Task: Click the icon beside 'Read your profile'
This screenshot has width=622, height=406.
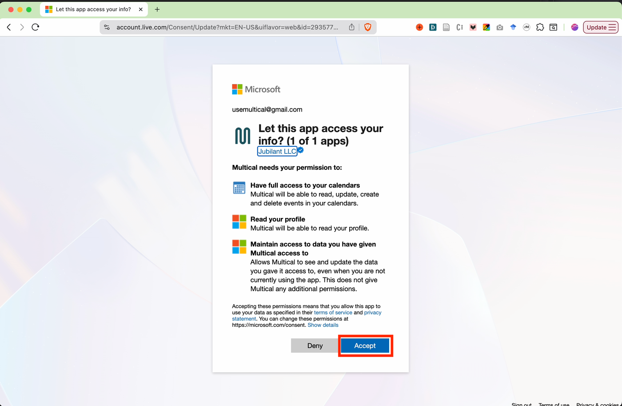Action: coord(239,221)
